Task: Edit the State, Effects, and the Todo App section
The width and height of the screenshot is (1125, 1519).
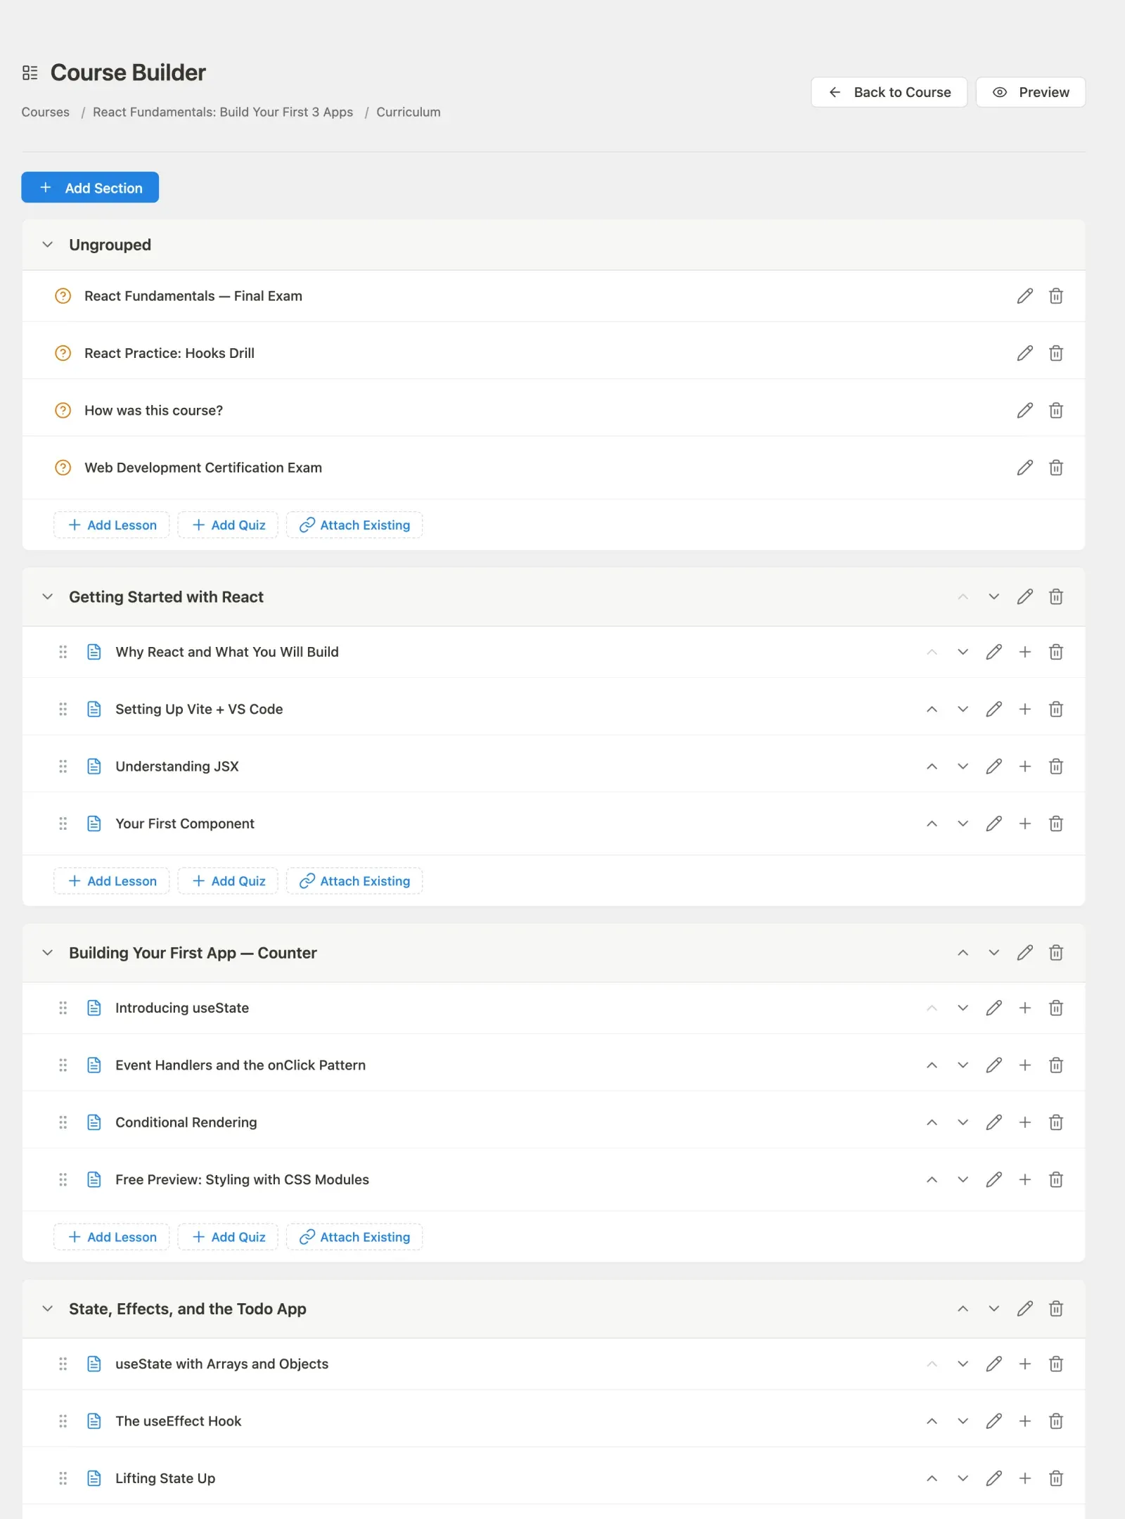Action: tap(1024, 1309)
